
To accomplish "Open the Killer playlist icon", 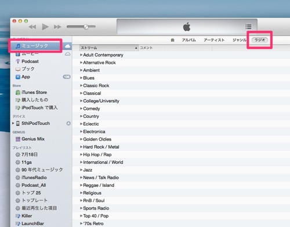I will 18,216.
